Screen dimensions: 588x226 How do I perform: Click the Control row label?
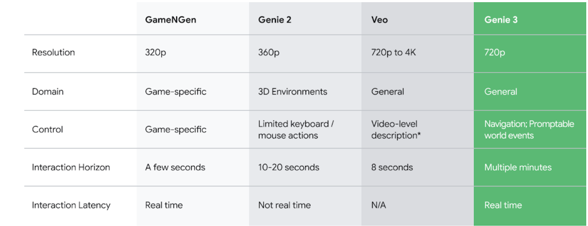pos(47,129)
